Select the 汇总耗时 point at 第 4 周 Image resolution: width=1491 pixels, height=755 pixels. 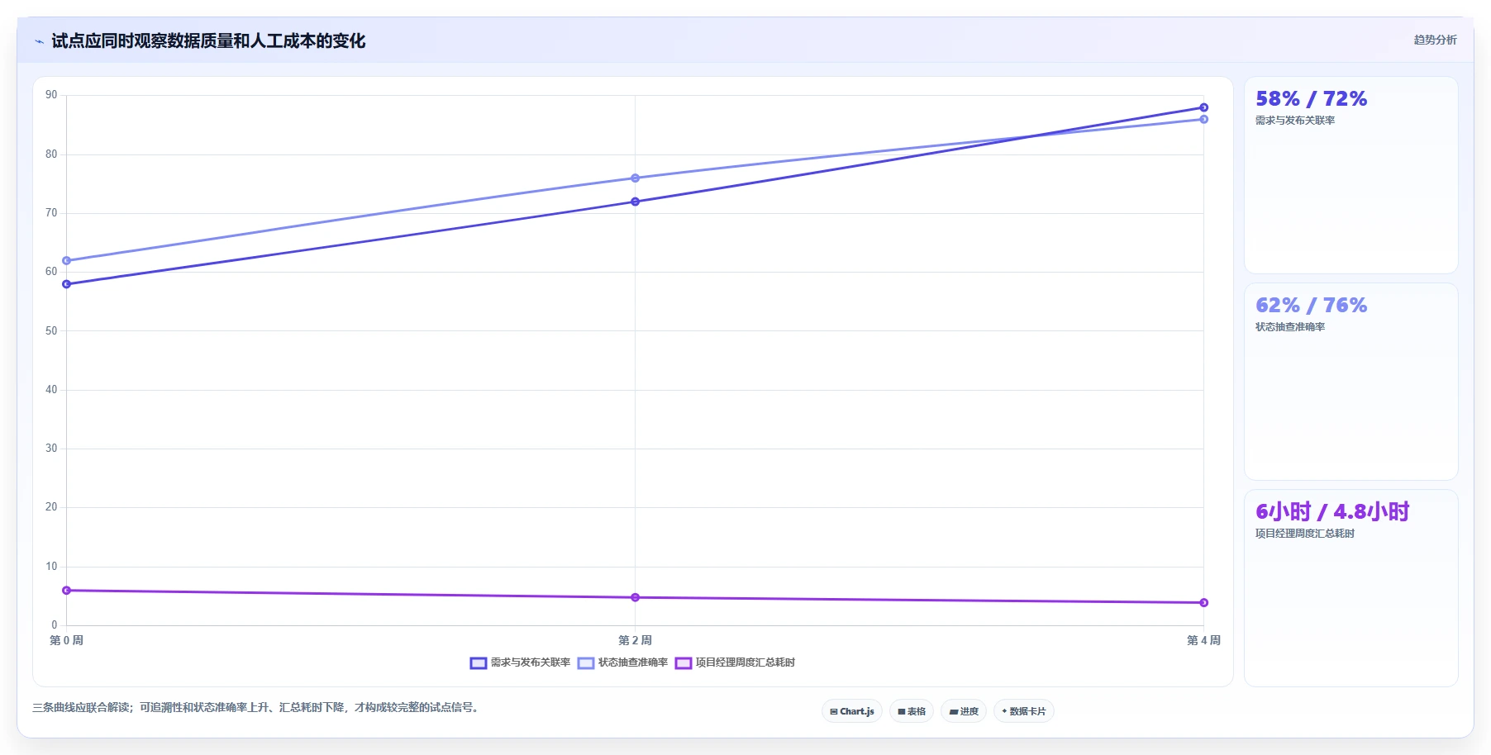(x=1203, y=602)
